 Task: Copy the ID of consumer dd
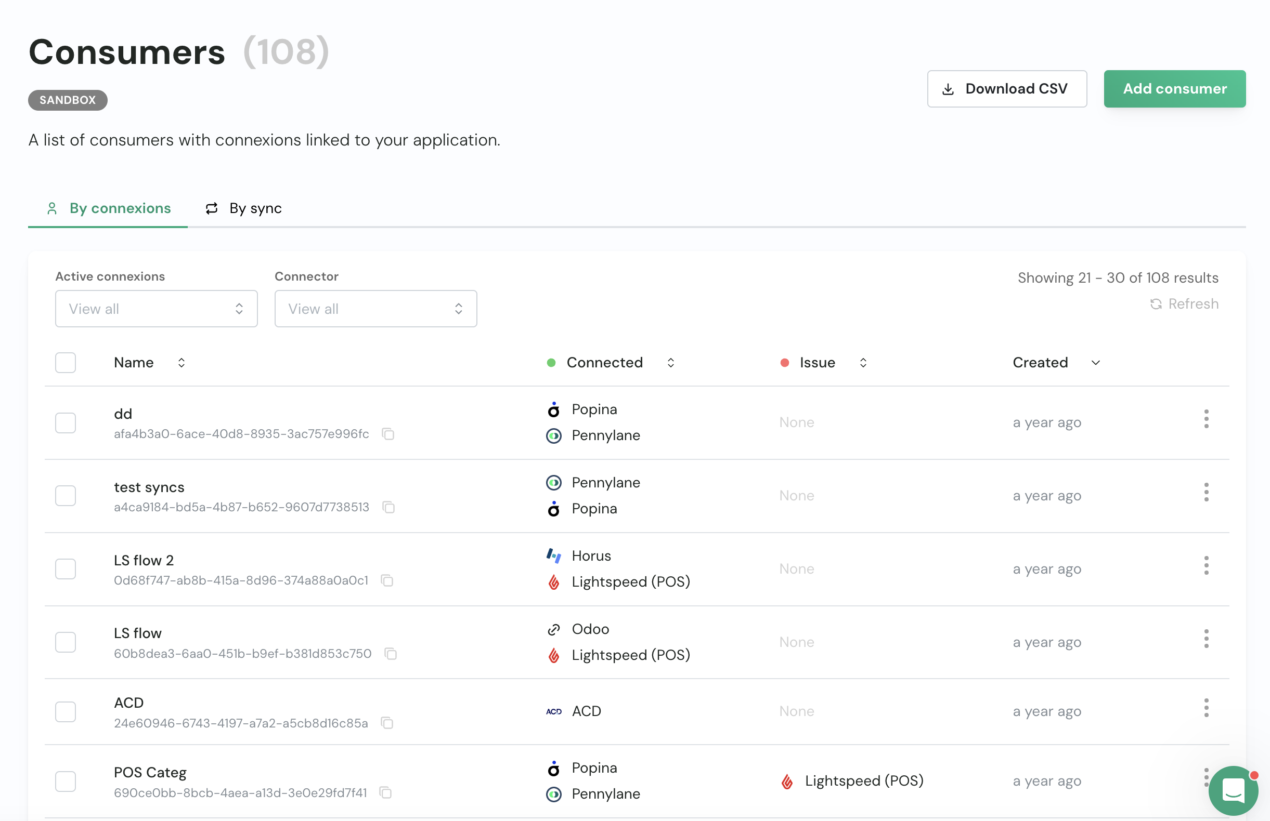(388, 434)
